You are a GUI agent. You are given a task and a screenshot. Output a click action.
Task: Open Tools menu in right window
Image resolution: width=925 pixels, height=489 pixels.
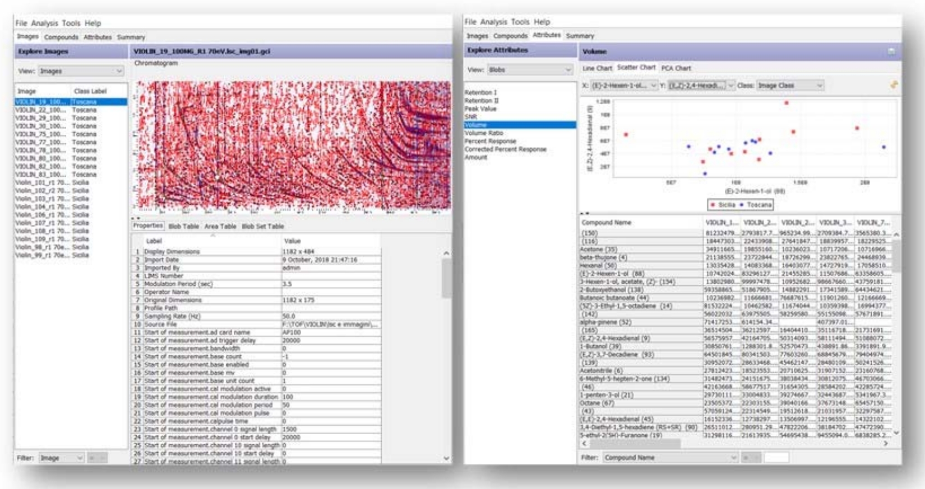[x=520, y=22]
